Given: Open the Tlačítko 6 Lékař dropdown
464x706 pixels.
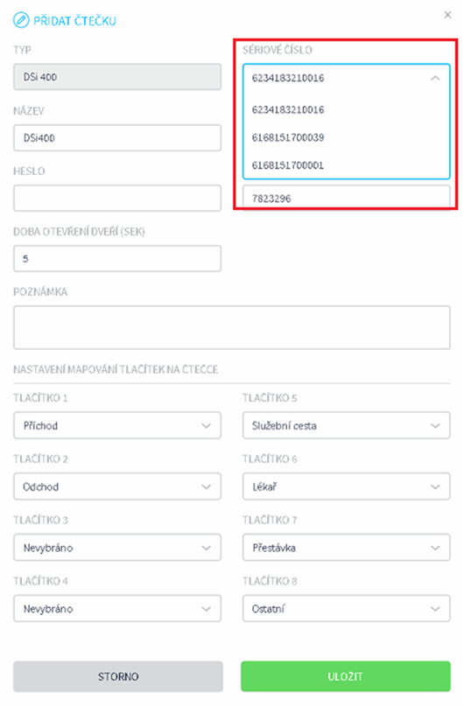Looking at the screenshot, I should 347,486.
